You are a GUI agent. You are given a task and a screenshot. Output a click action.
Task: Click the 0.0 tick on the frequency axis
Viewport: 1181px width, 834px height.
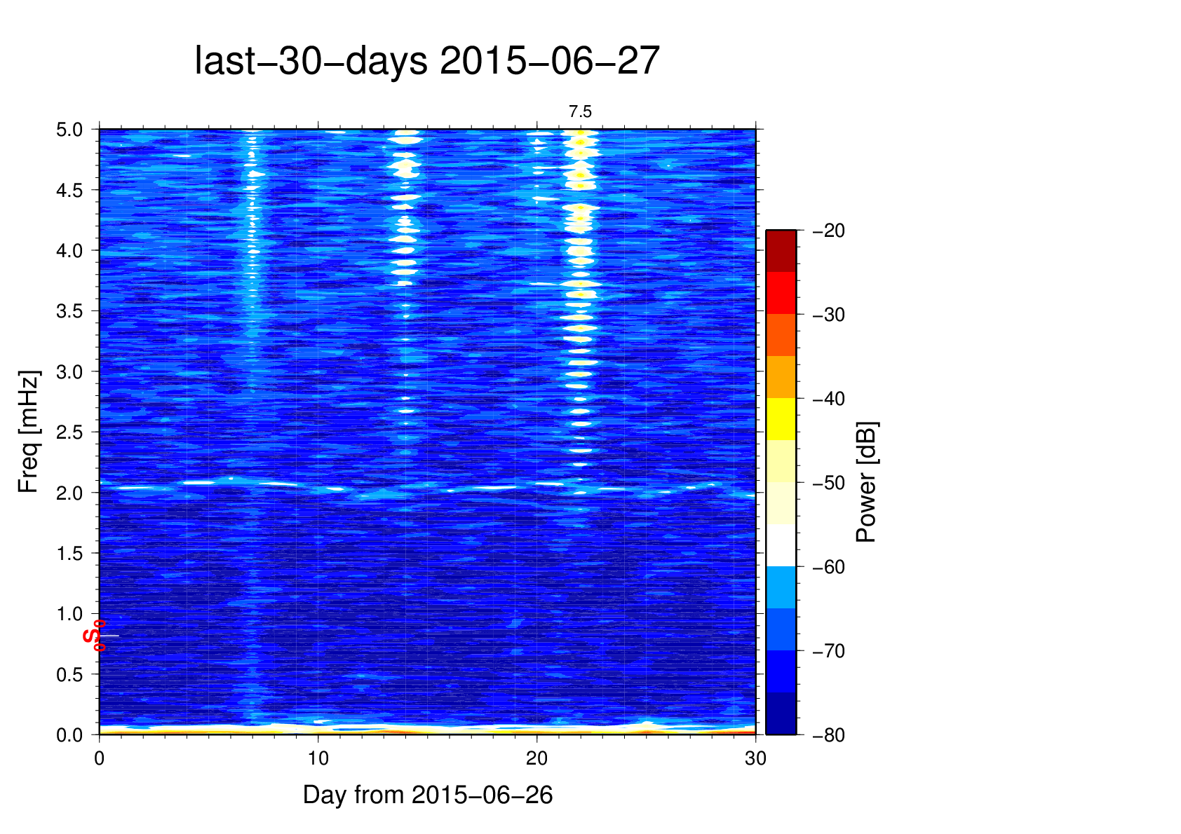point(69,734)
